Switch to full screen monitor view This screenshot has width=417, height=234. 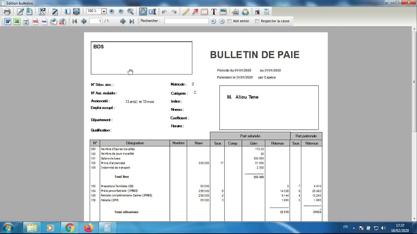click(76, 12)
